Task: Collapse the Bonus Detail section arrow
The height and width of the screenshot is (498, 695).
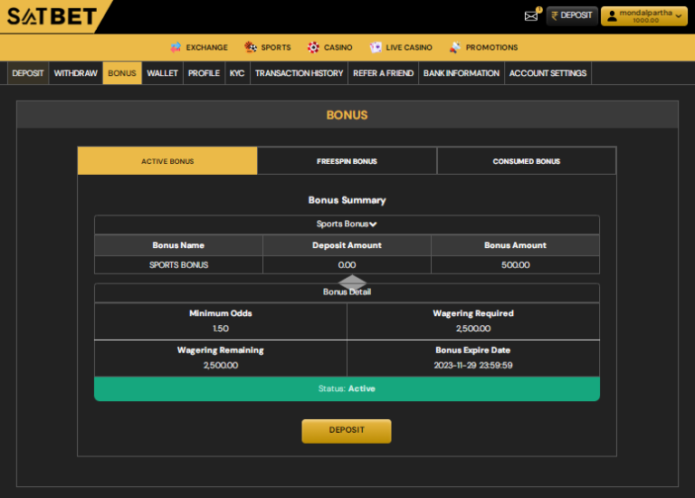Action: (352, 283)
